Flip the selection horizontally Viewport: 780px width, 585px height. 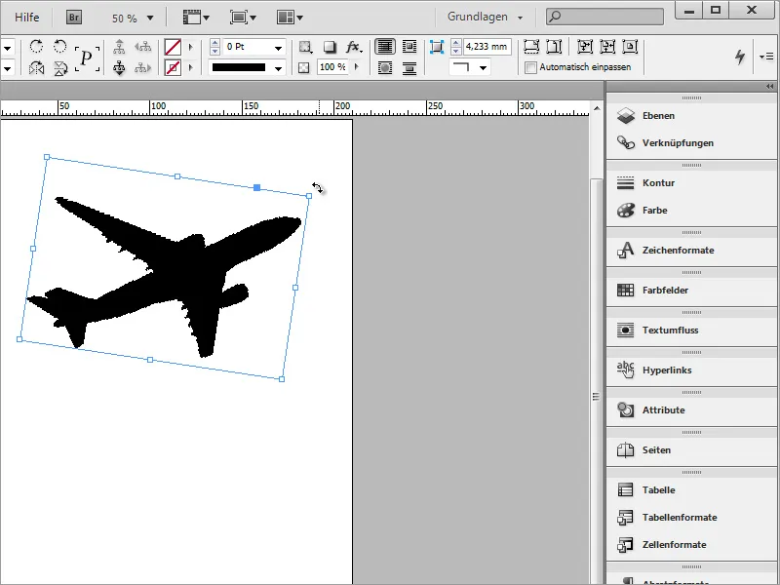click(36, 67)
